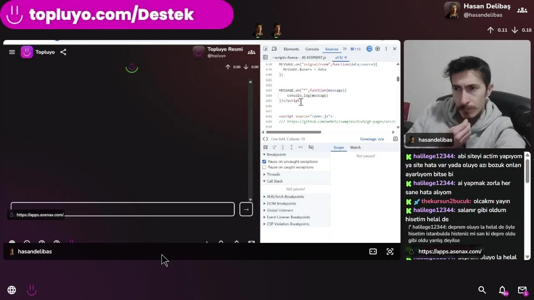
Task: Focus the message input field
Action: pyautogui.click(x=123, y=209)
